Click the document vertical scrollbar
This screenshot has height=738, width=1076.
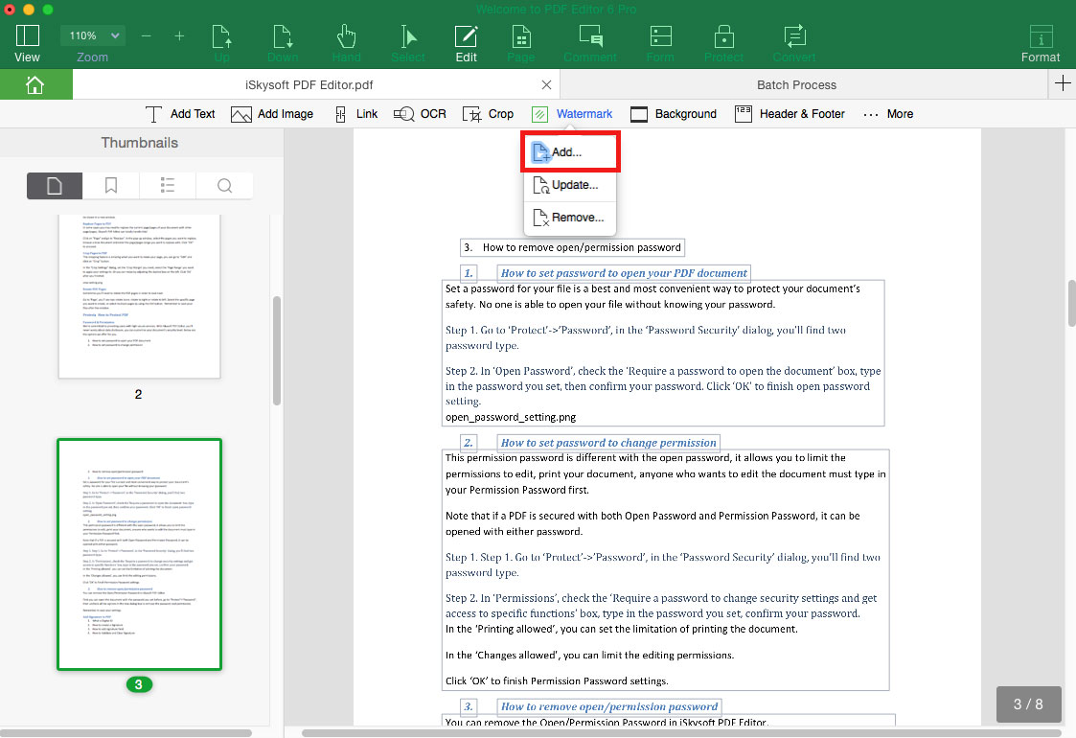pos(1072,303)
